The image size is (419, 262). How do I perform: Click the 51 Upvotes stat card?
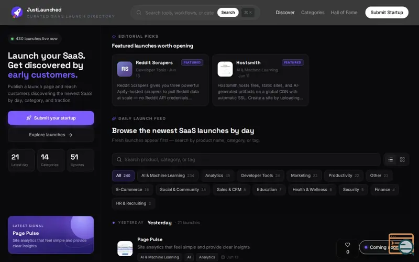pyautogui.click(x=81, y=160)
